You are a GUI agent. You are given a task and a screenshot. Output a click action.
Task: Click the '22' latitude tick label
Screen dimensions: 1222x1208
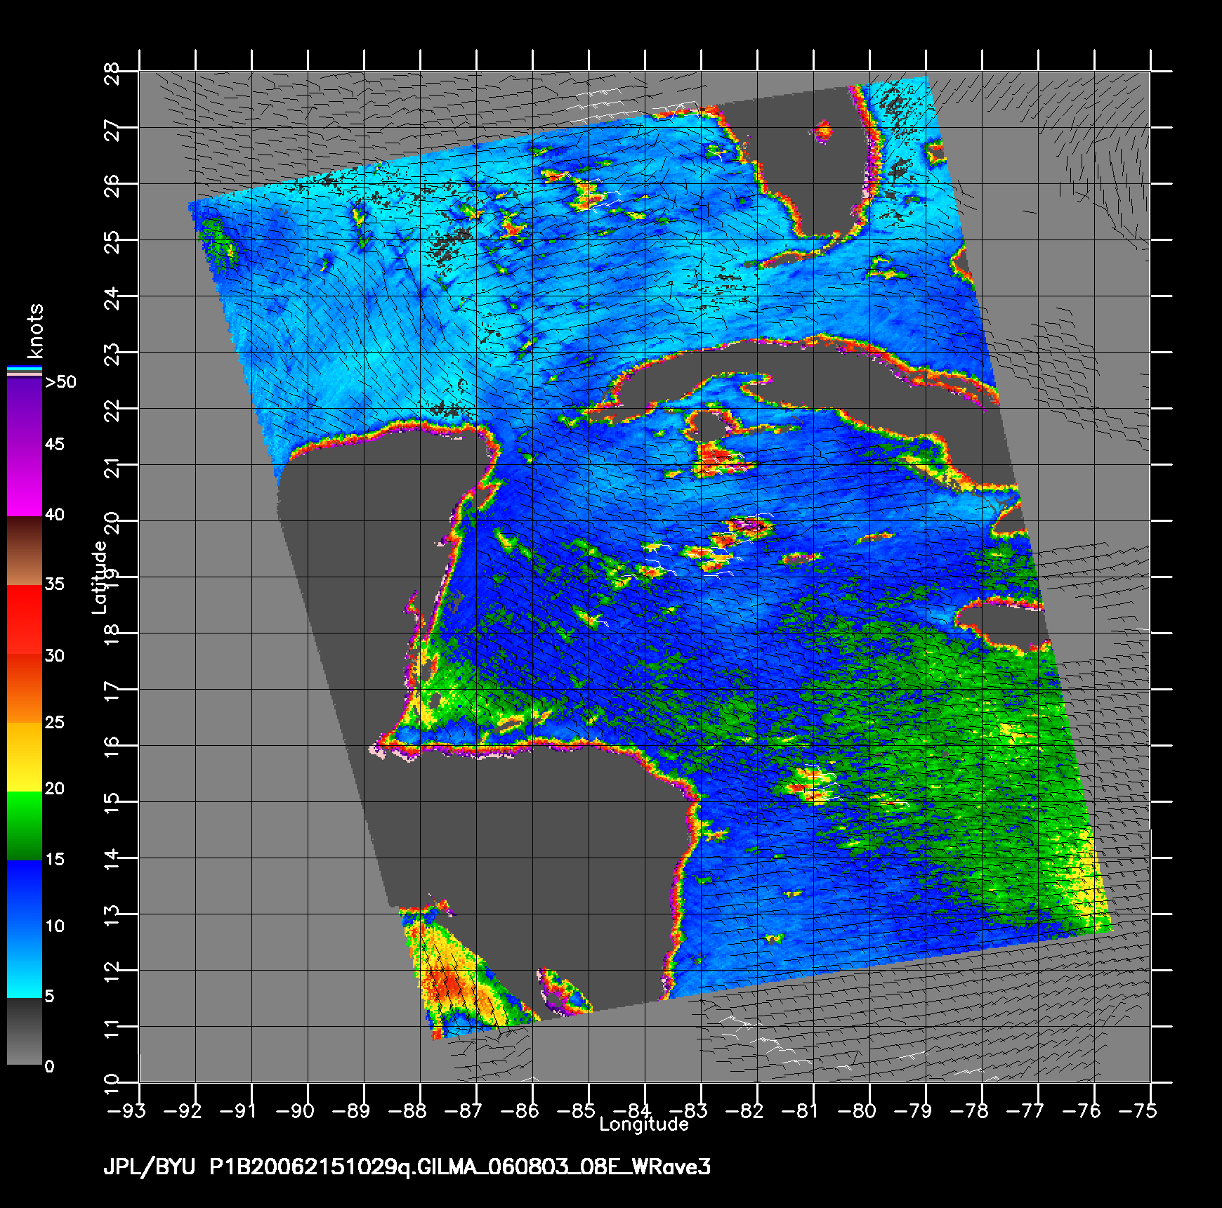pos(112,410)
